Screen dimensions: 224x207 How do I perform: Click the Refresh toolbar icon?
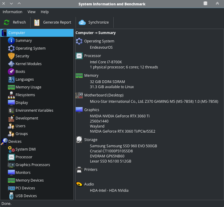pyautogui.click(x=7, y=22)
